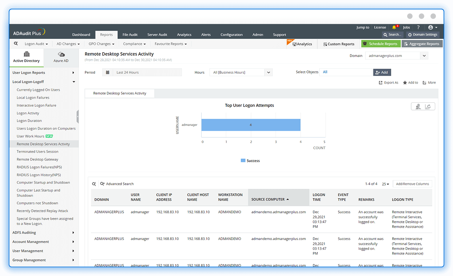Select the Remote Desktop Services Activity chart tab

pyautogui.click(x=120, y=93)
